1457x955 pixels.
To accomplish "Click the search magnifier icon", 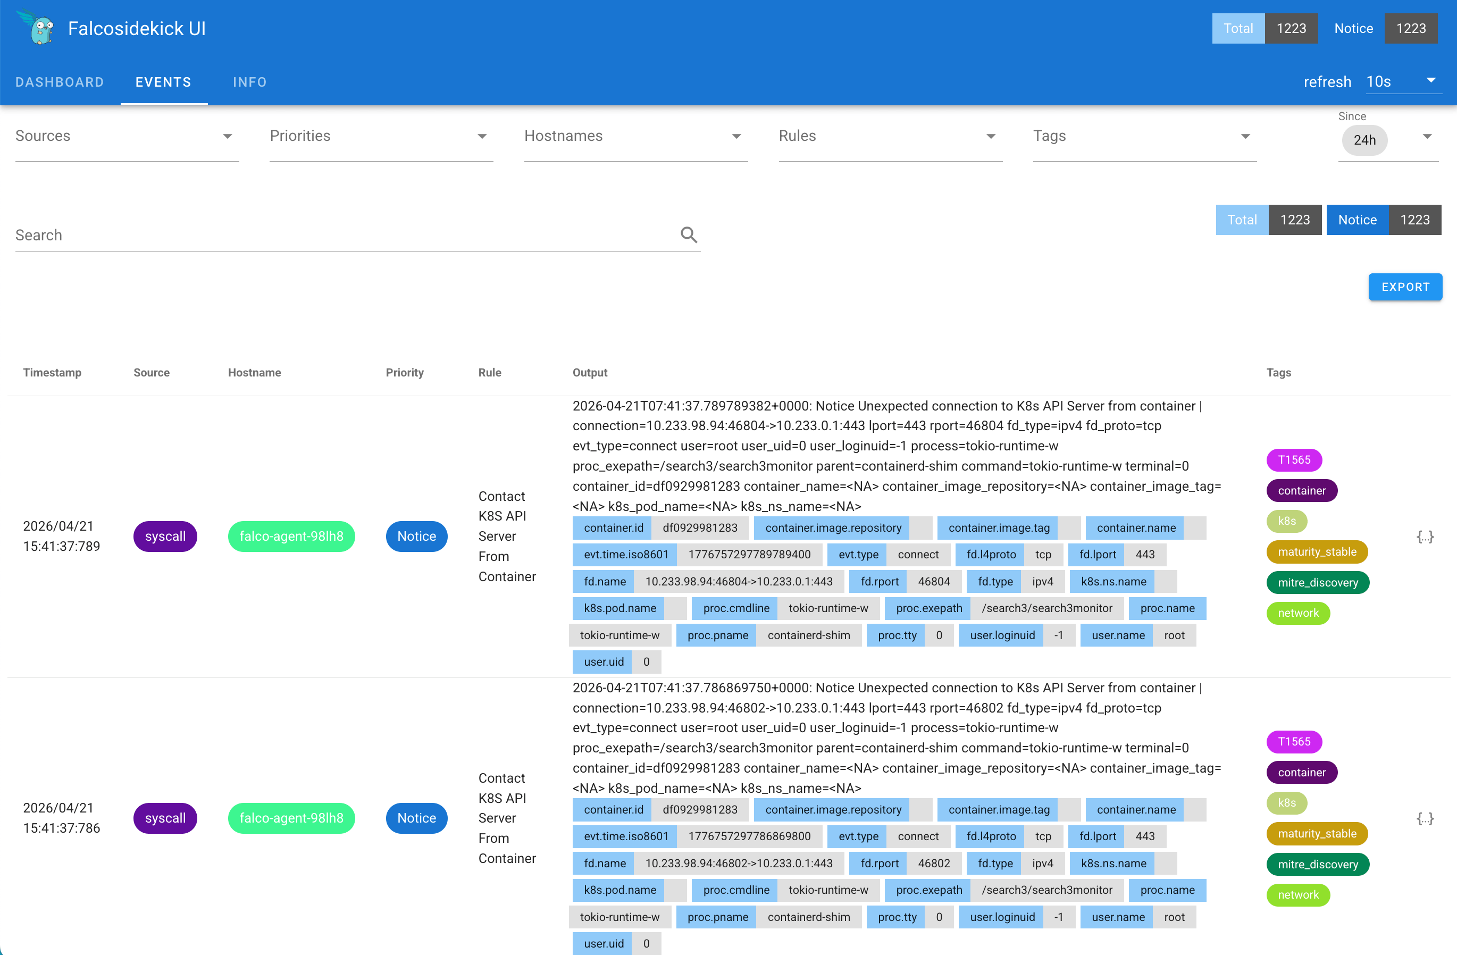I will pyautogui.click(x=689, y=234).
